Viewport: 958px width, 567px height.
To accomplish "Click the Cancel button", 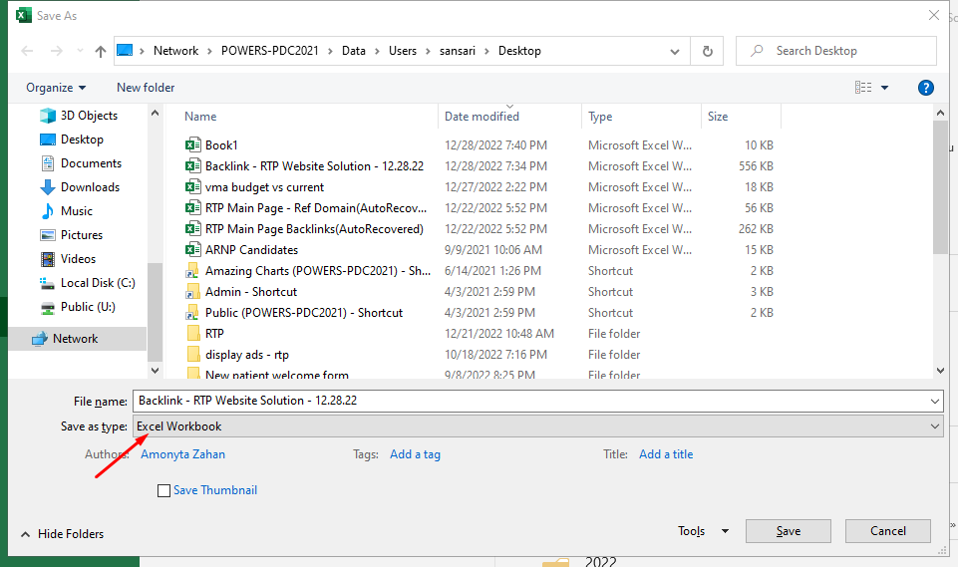I will (x=888, y=531).
